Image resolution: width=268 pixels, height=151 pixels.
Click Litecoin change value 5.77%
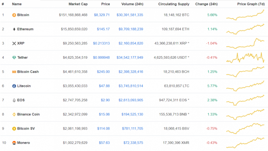click(212, 86)
